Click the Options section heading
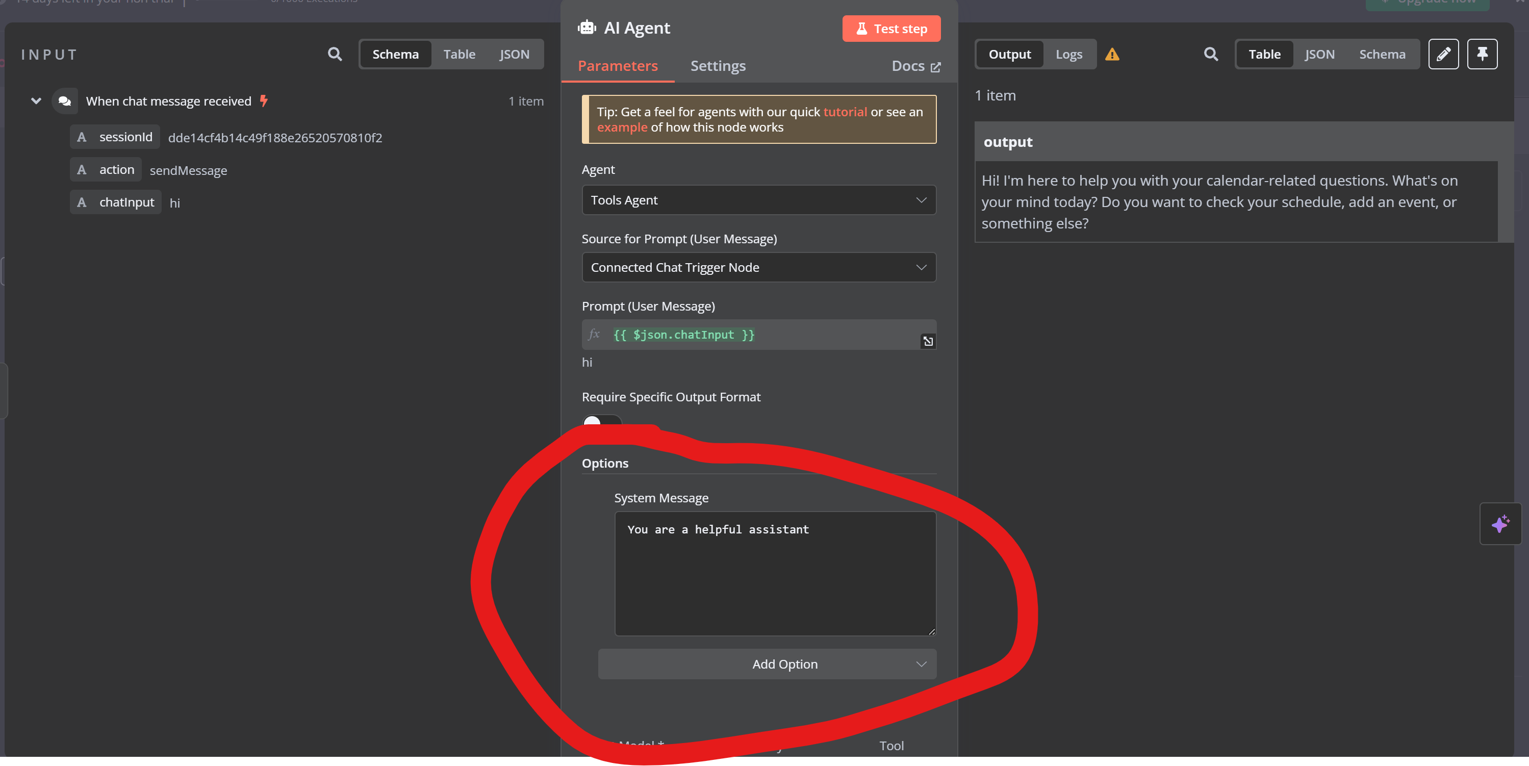The image size is (1529, 766). pos(605,464)
